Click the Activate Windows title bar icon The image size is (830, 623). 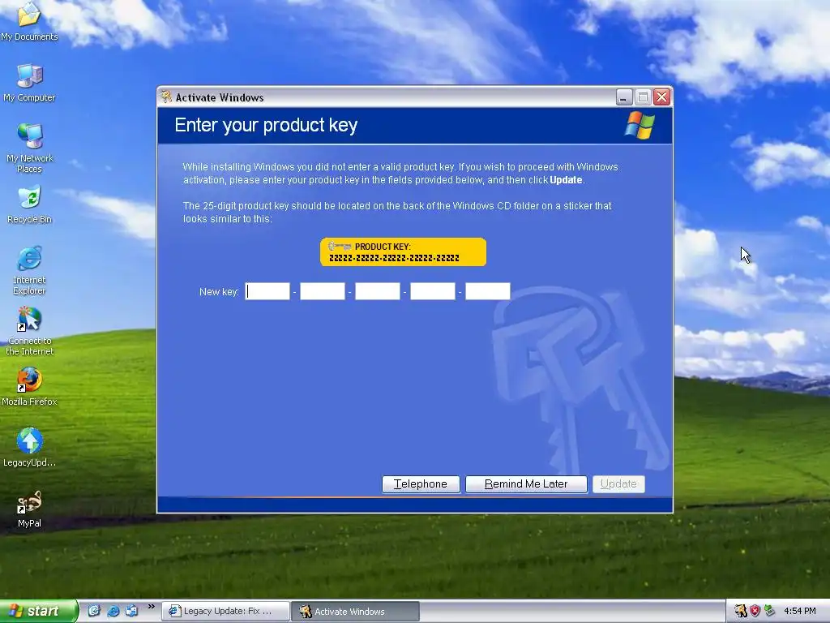click(x=166, y=97)
